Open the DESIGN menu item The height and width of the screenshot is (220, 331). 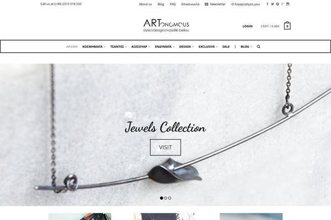point(186,47)
